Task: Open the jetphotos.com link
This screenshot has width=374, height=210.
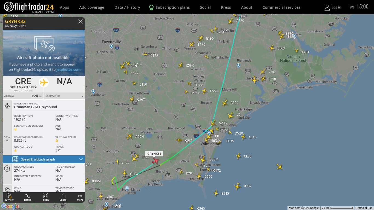Action: coord(68,69)
